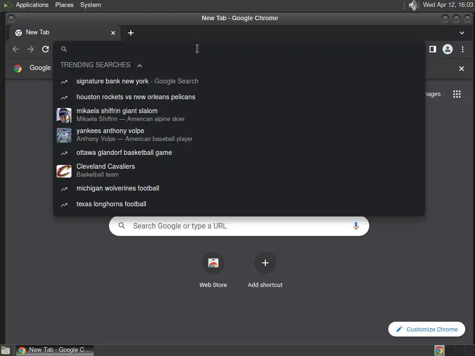Open the side panel icon
The height and width of the screenshot is (356, 475).
click(x=433, y=49)
